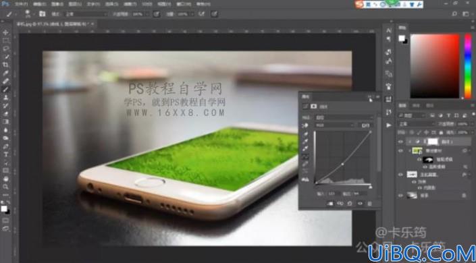Viewport: 476px width, 263px height.
Task: Toggle layer effects visibility under the phone layer
Action: pyautogui.click(x=414, y=182)
